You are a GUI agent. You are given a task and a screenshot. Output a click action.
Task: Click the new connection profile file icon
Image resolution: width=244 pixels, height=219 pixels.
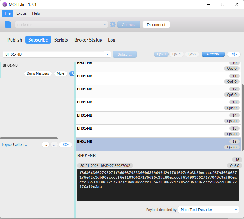[8, 24]
